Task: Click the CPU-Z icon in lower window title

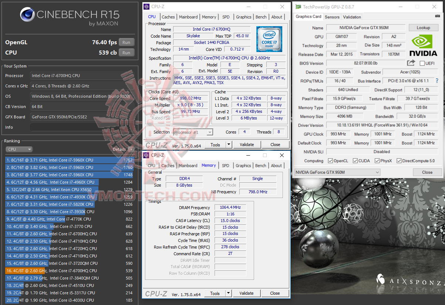Action: (146, 155)
